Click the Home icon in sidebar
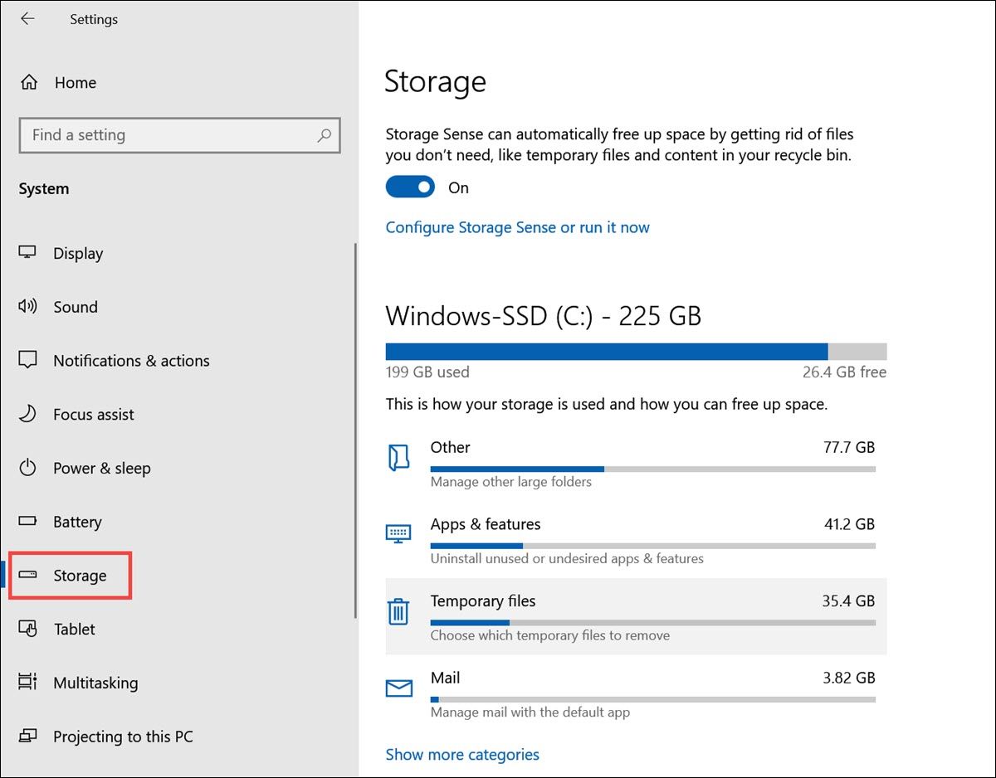Screen dimensions: 996x778 tap(28, 82)
